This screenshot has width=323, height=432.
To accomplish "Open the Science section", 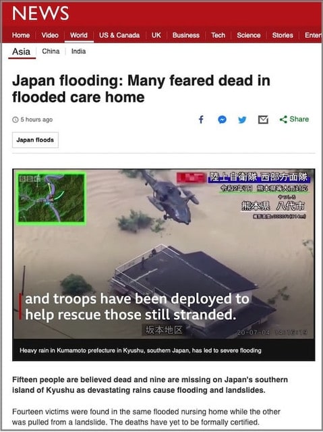I will click(248, 35).
